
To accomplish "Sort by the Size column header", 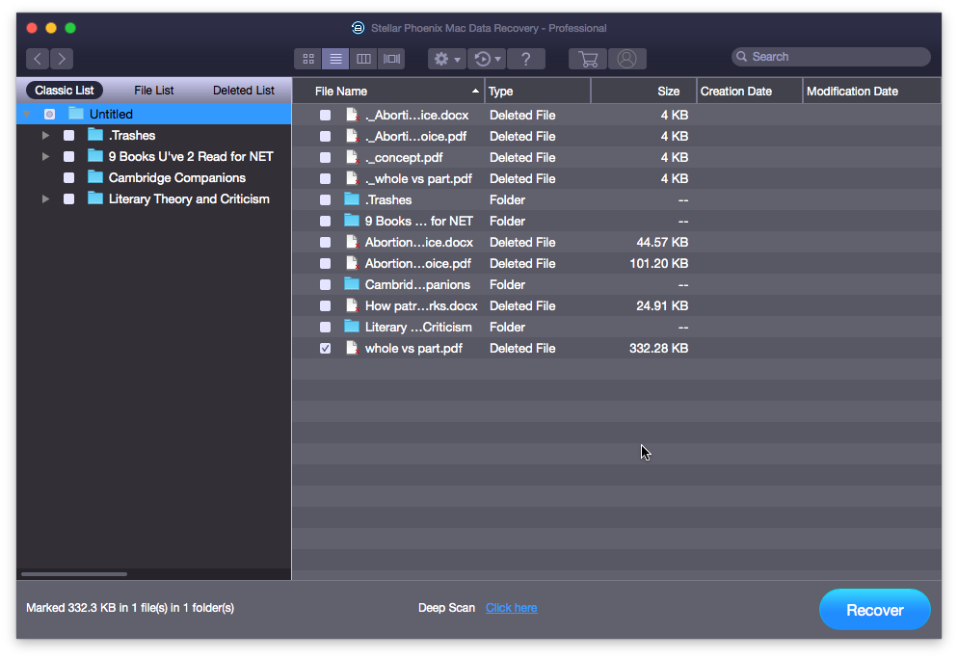I will pyautogui.click(x=644, y=91).
